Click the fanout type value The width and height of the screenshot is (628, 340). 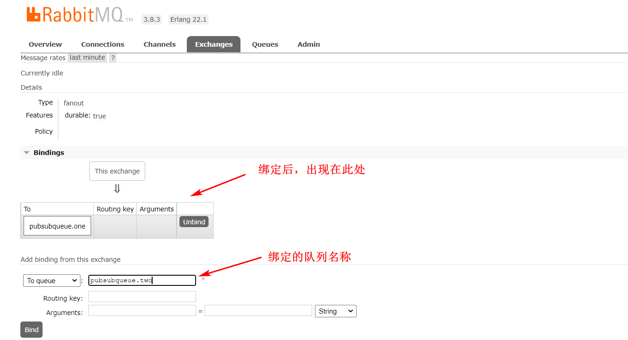point(74,103)
